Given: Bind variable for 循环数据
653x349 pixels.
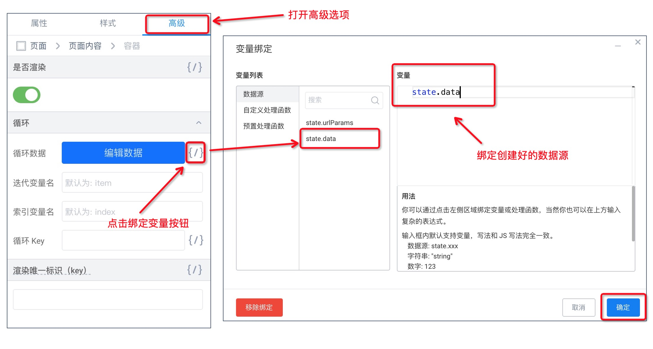Looking at the screenshot, I should pyautogui.click(x=195, y=153).
